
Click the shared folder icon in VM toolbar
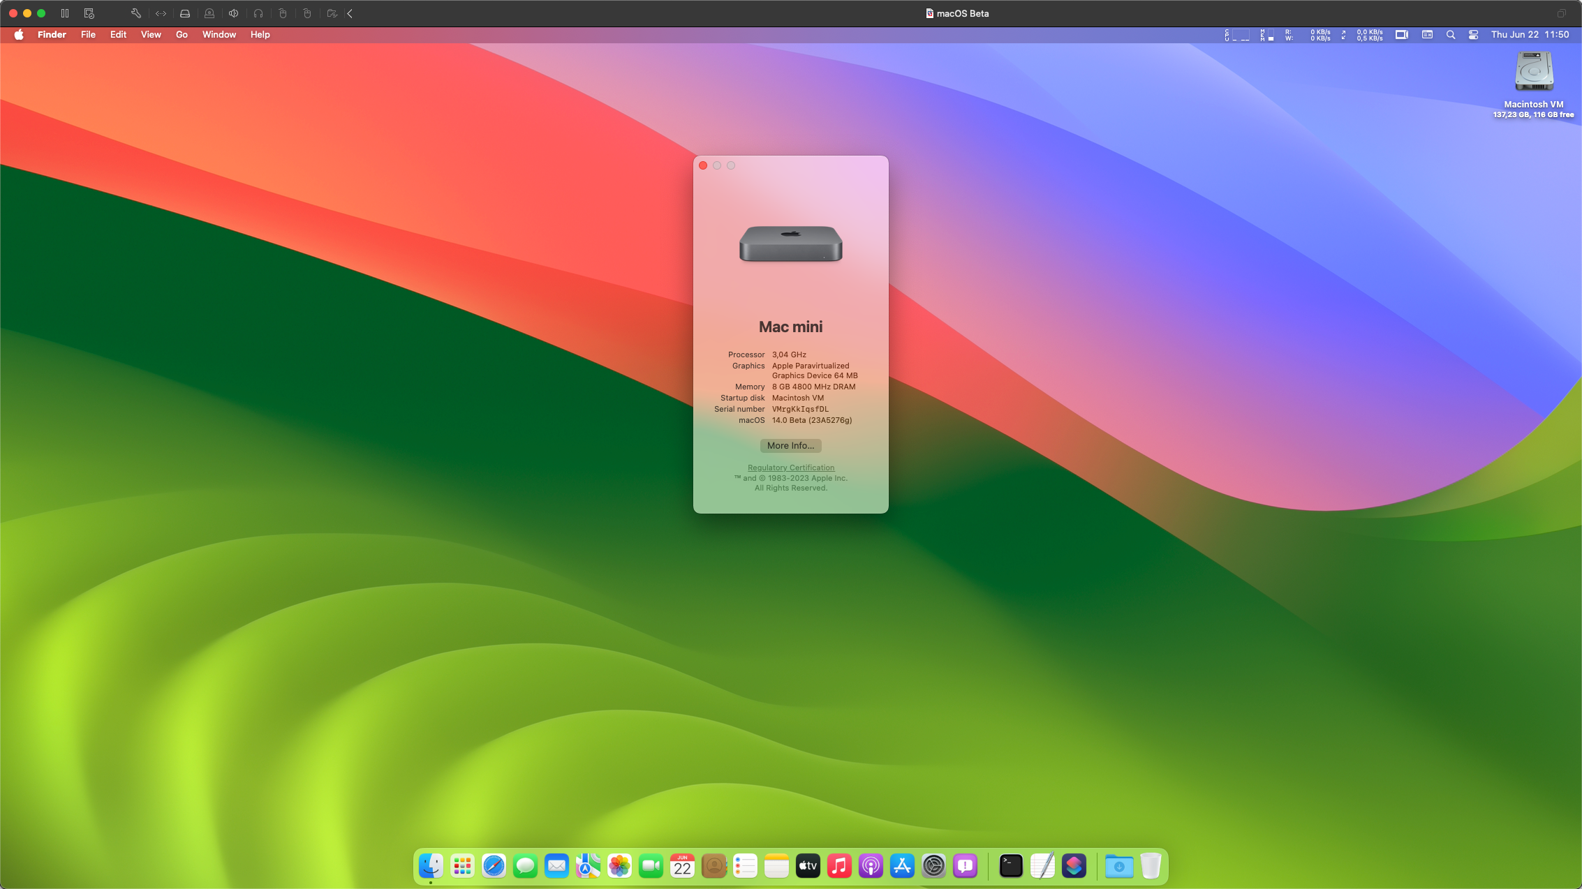[x=332, y=13]
